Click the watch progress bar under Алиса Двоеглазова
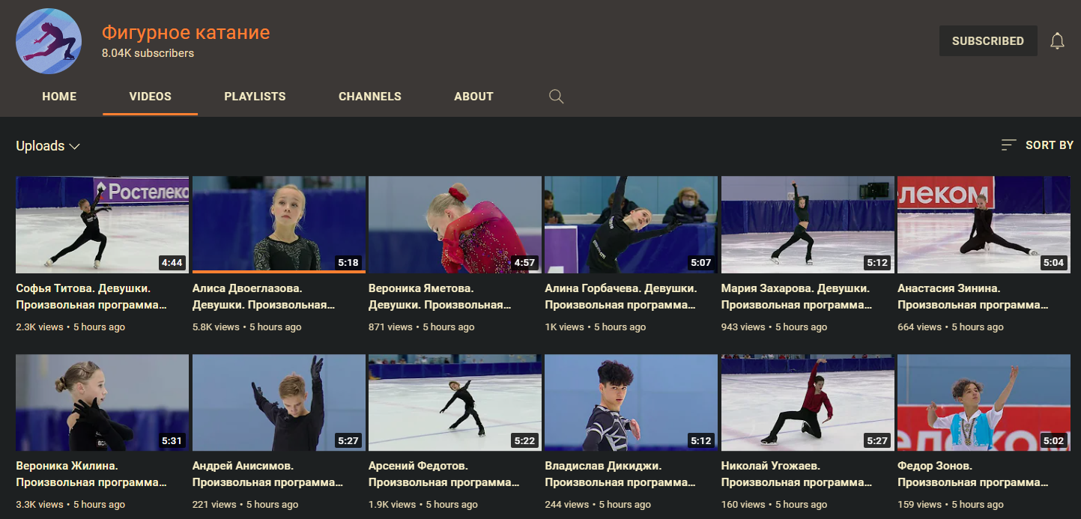Screen dimensions: 1081x519 click(x=279, y=272)
